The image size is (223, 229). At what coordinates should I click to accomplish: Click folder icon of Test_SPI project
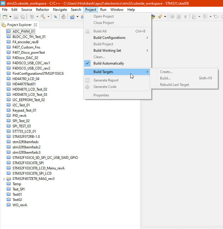click(9, 189)
